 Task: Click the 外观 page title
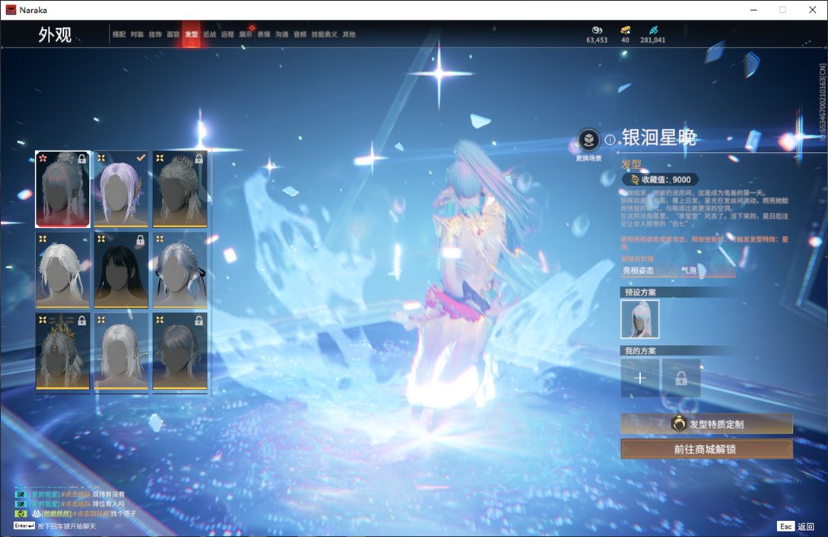pos(55,35)
